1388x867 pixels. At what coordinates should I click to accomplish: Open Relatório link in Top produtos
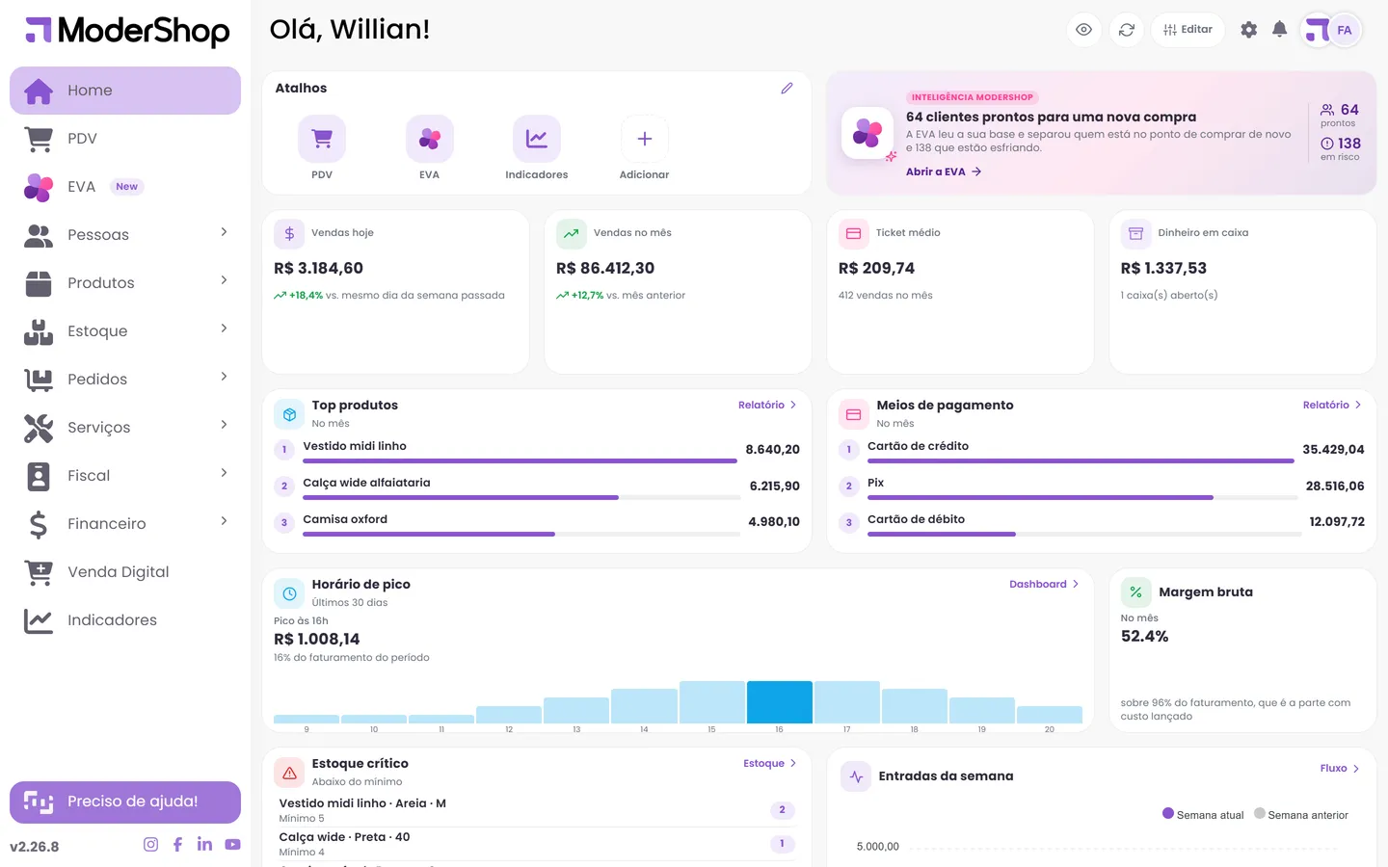click(x=767, y=405)
